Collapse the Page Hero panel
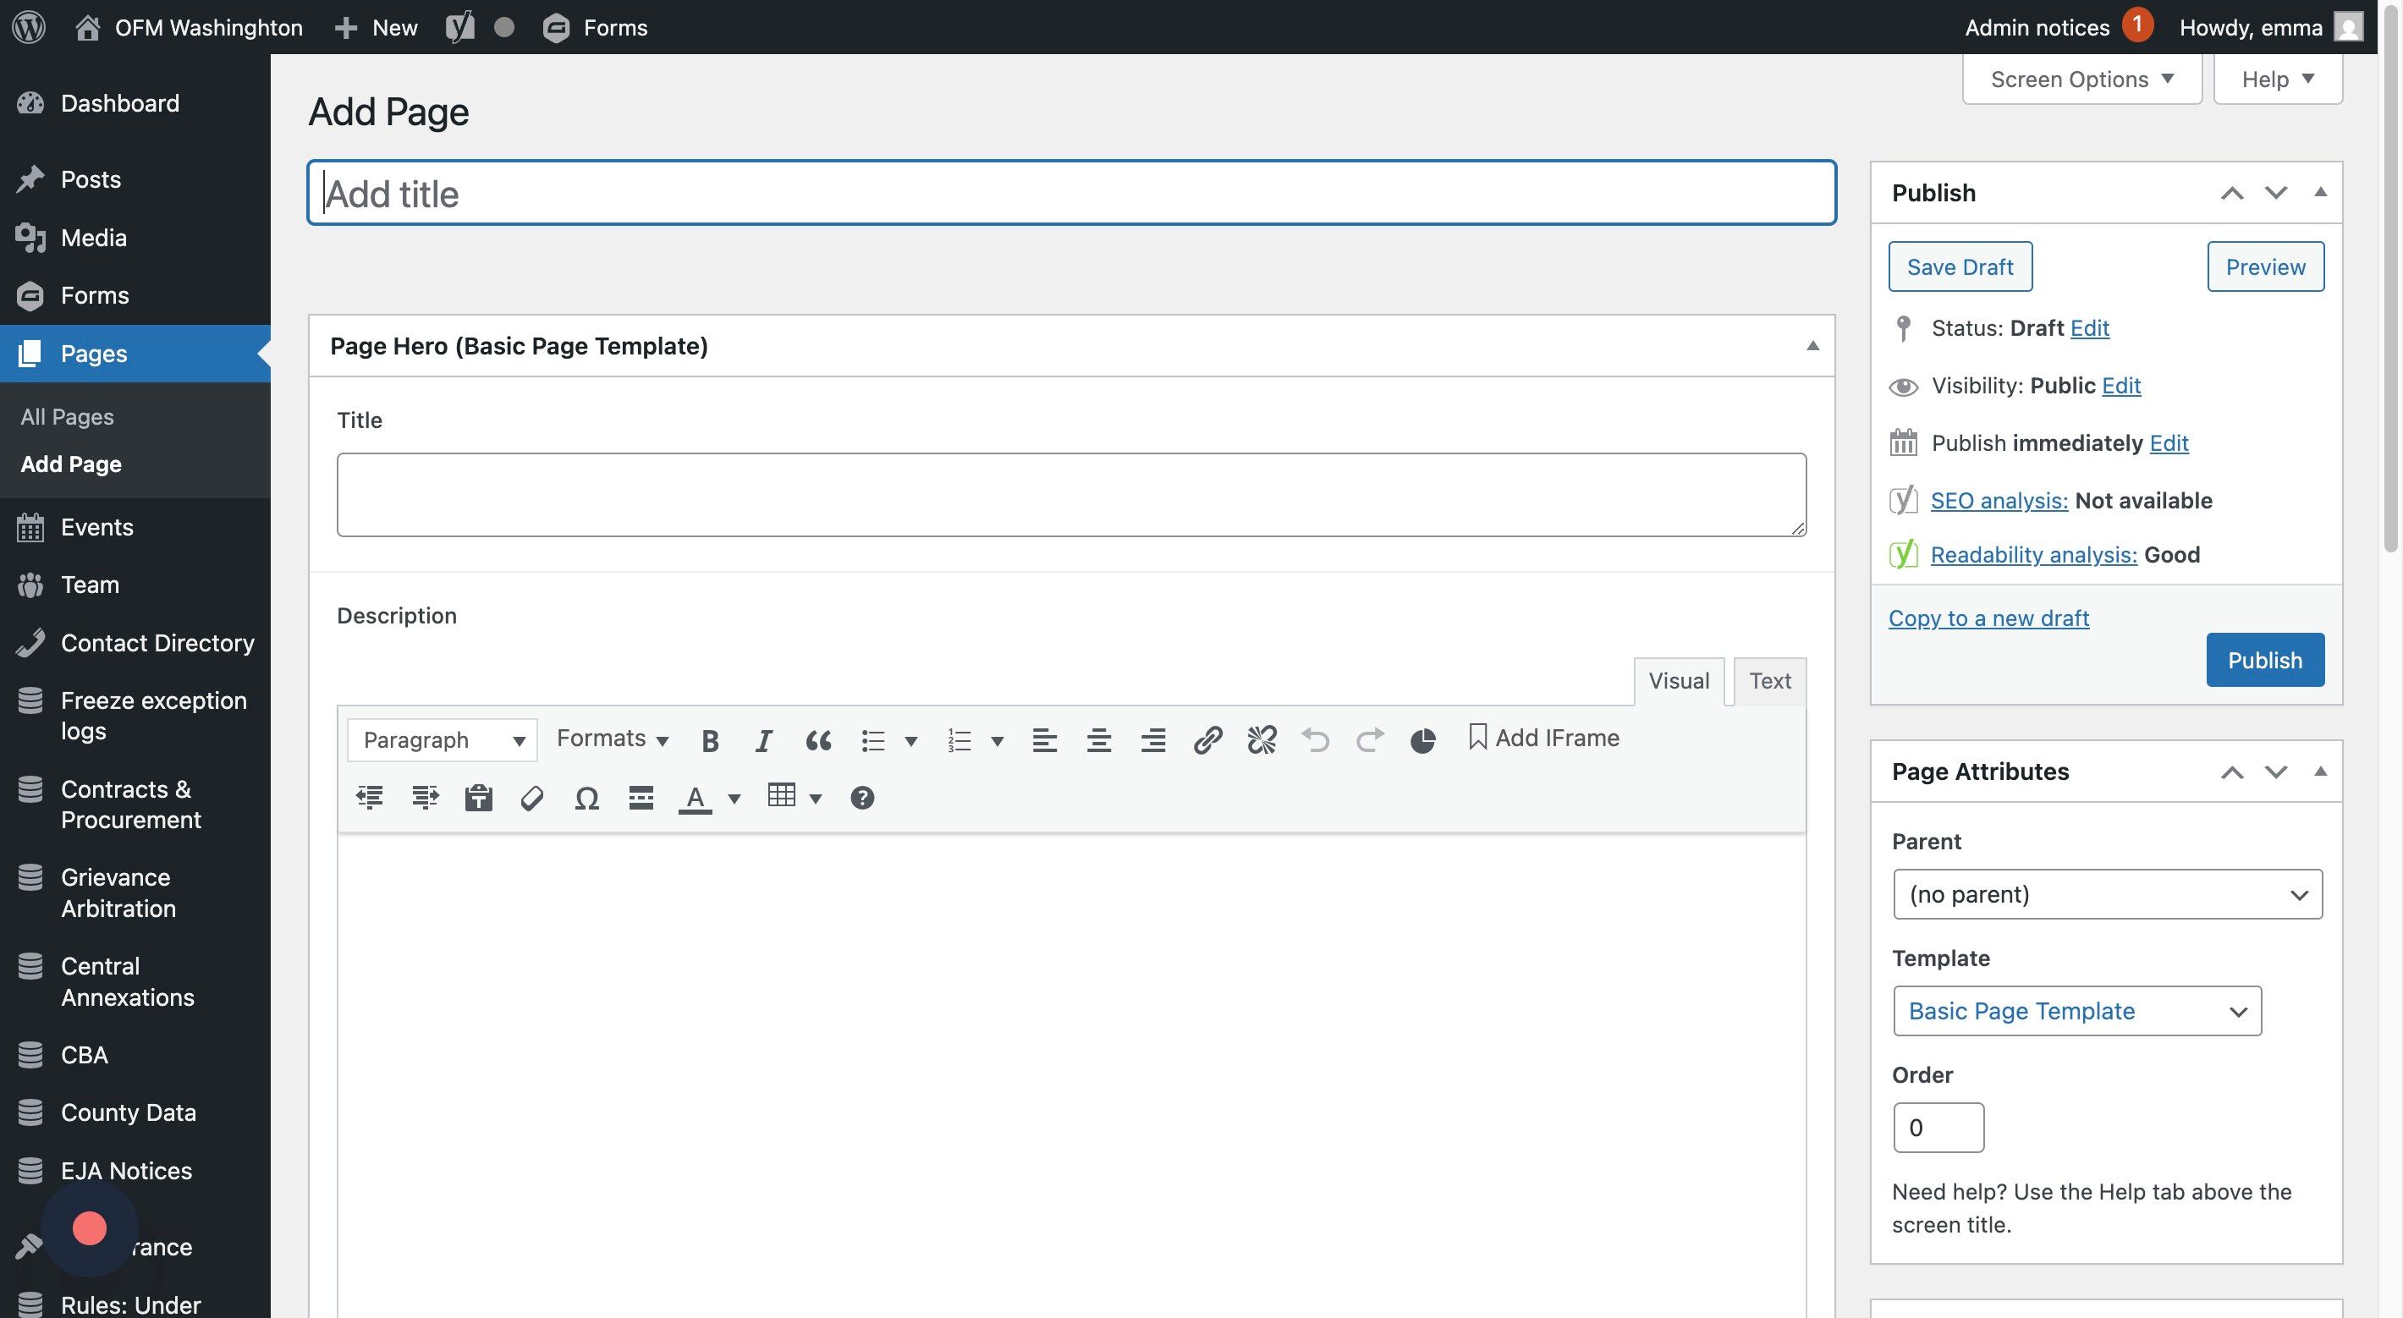2403x1318 pixels. coord(1812,346)
